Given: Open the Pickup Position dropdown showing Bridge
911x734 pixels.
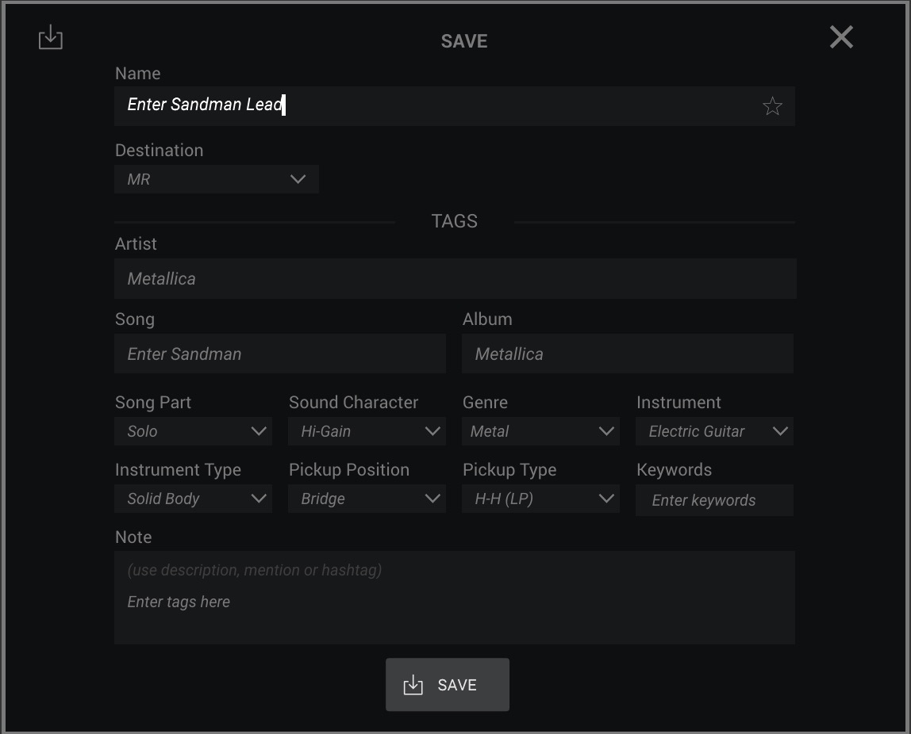Looking at the screenshot, I should coord(367,499).
